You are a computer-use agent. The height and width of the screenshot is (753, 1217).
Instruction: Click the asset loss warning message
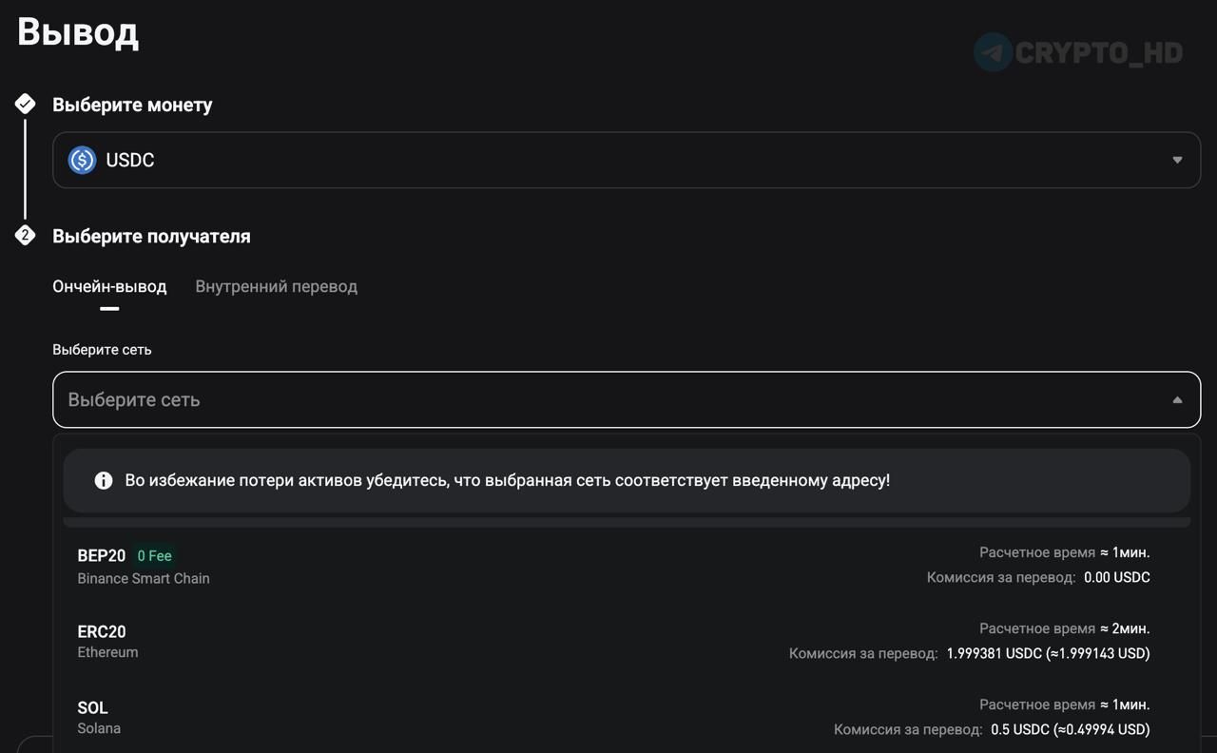[x=508, y=480]
